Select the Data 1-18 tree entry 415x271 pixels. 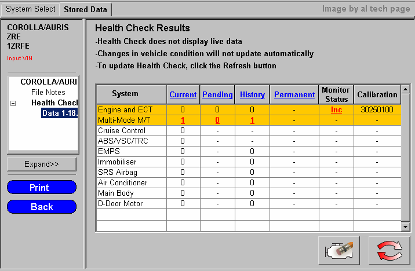(59, 113)
